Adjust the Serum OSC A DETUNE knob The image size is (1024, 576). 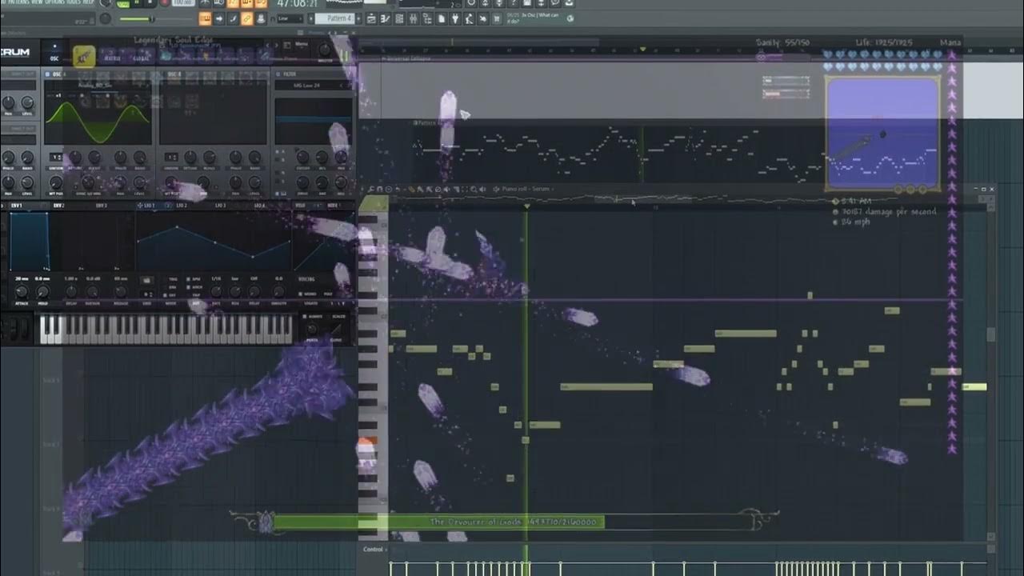[75, 157]
